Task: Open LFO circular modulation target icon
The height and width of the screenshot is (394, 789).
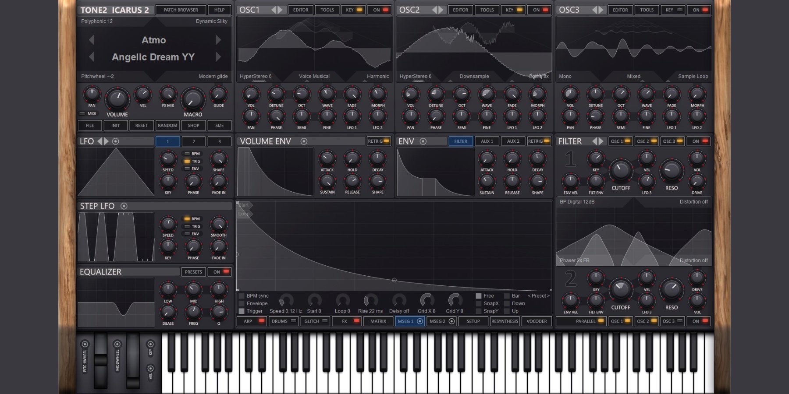Action: pyautogui.click(x=116, y=141)
